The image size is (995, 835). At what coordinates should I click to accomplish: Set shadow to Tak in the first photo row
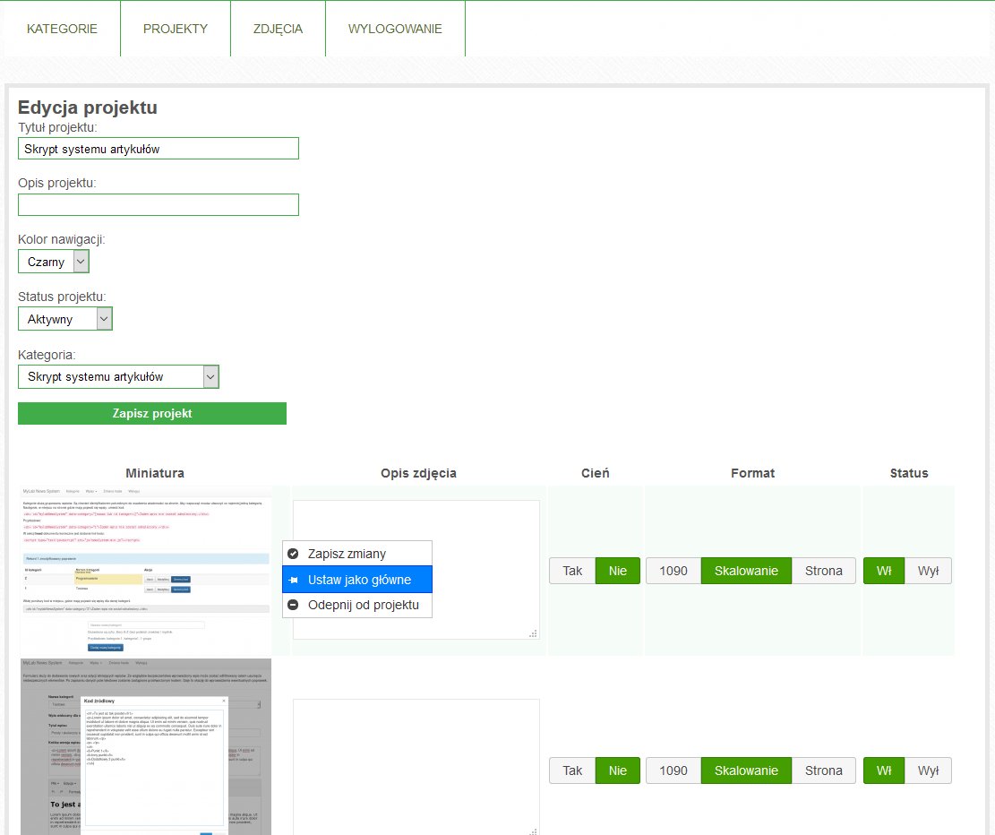tap(572, 572)
